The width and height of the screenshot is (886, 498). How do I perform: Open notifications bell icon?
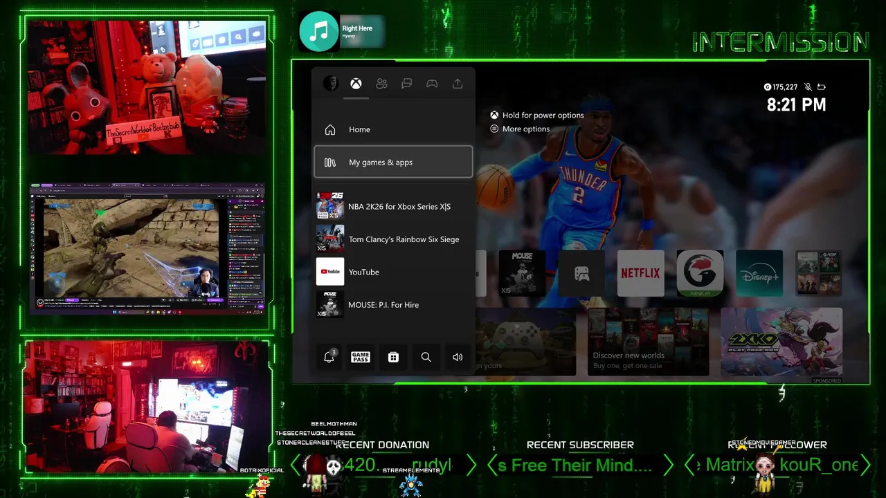(x=329, y=357)
